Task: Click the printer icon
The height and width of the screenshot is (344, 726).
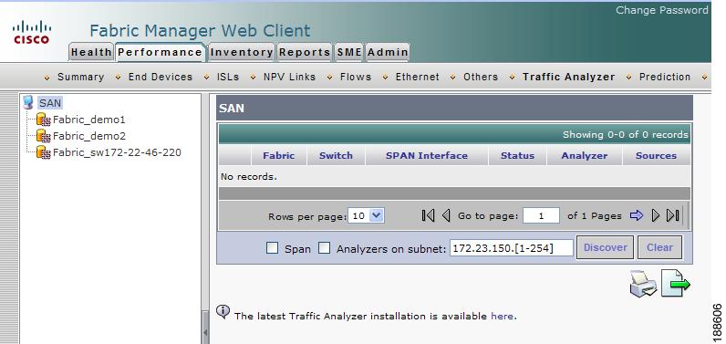Action: click(x=643, y=284)
